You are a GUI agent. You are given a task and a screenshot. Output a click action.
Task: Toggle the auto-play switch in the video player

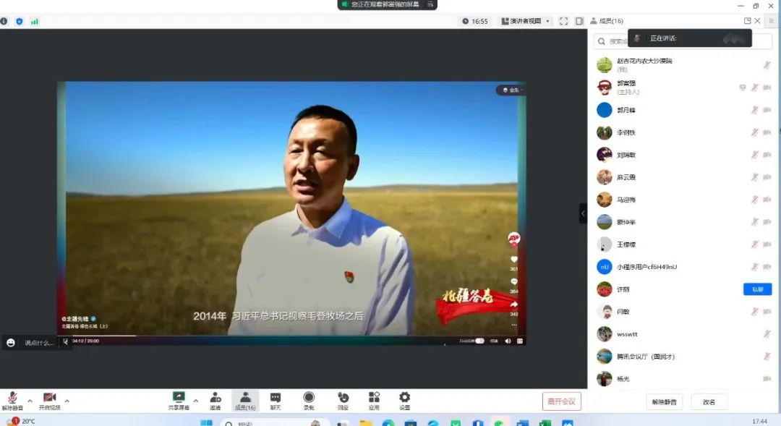pos(479,341)
